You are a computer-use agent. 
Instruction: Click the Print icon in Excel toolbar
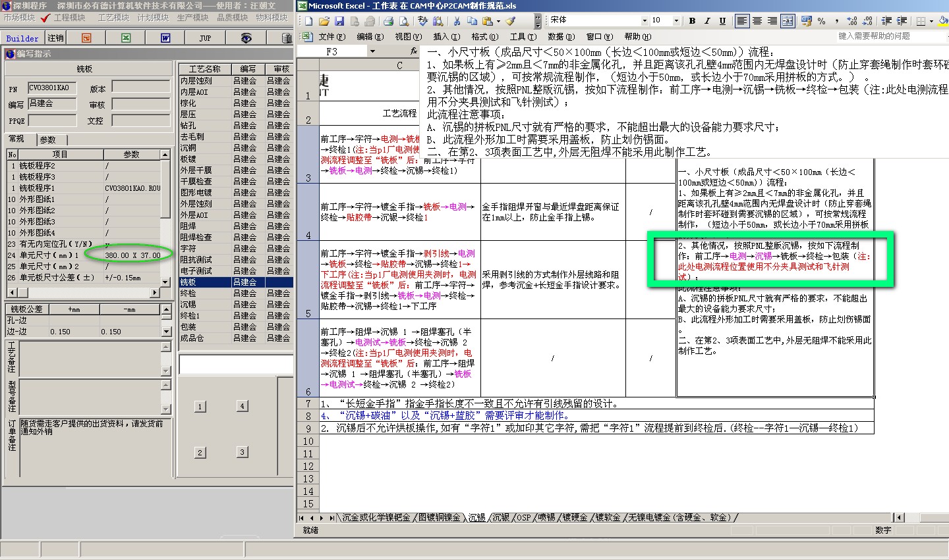389,21
